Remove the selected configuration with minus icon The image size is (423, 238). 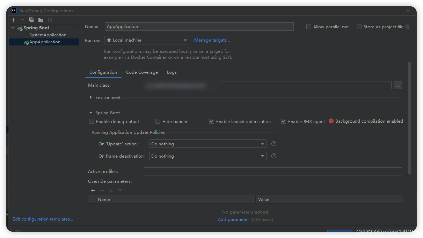(x=22, y=20)
